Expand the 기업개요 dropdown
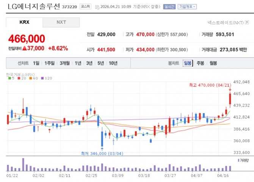Image resolution: width=254 pixels, height=182 pixels. (187, 7)
